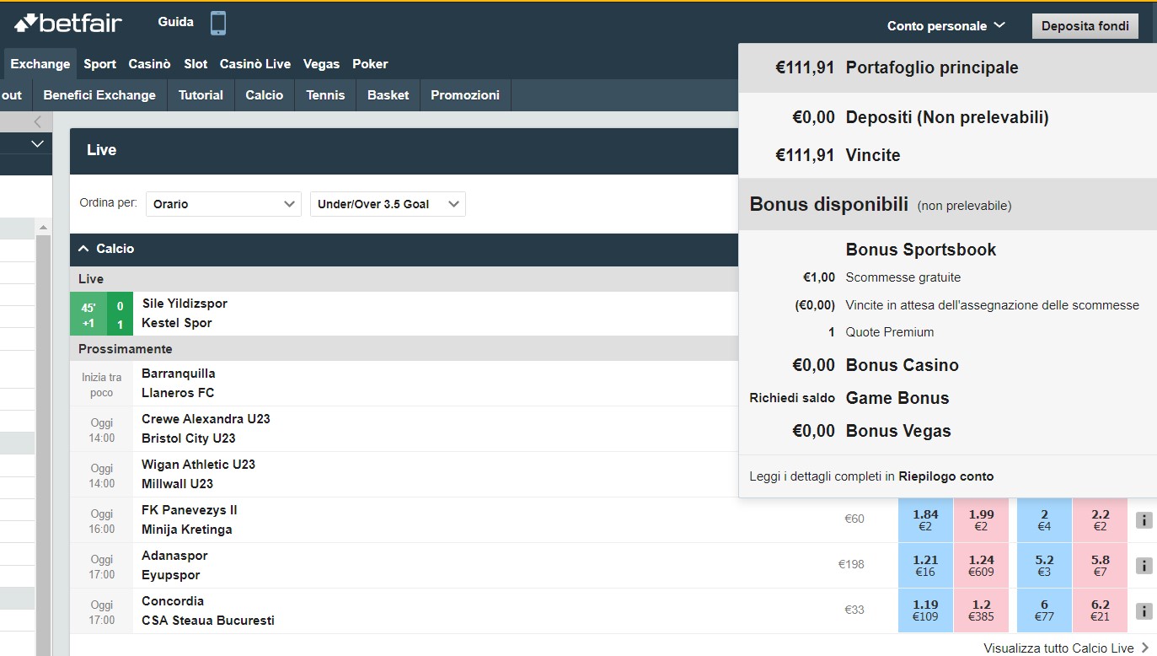1157x656 pixels.
Task: Click the betfair logo
Action: [x=67, y=24]
